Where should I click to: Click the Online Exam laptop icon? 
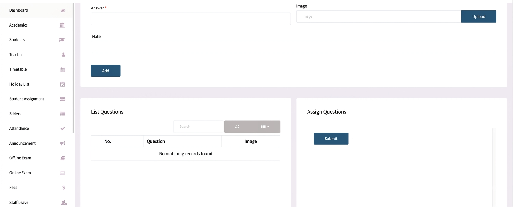(63, 173)
